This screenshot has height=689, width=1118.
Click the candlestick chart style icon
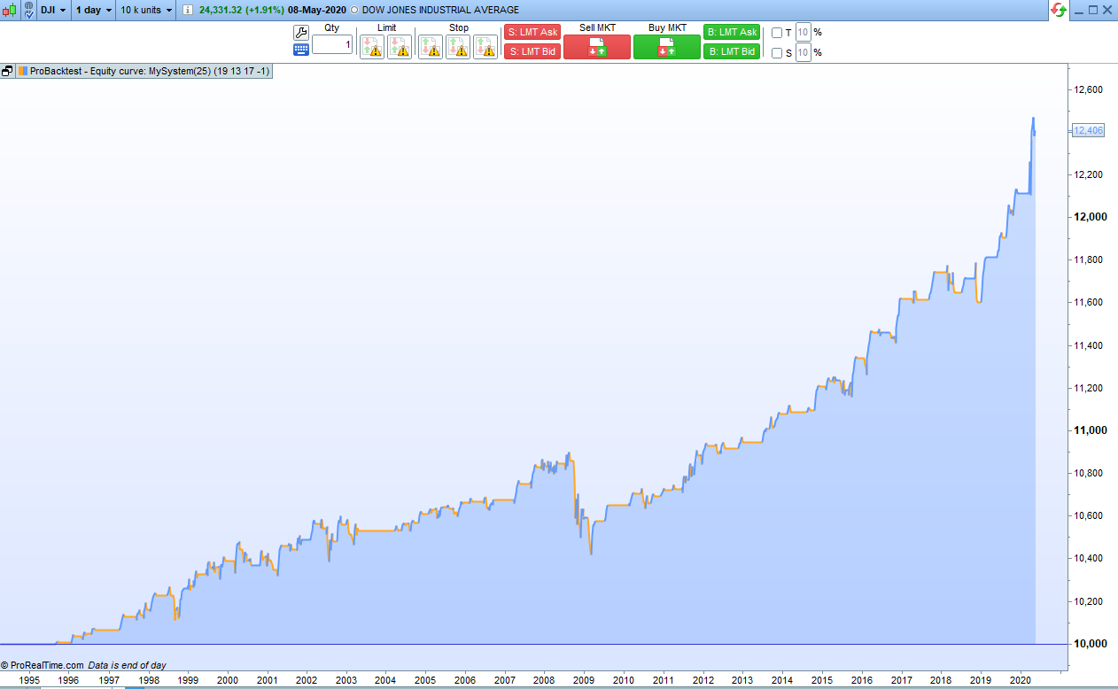pyautogui.click(x=10, y=10)
